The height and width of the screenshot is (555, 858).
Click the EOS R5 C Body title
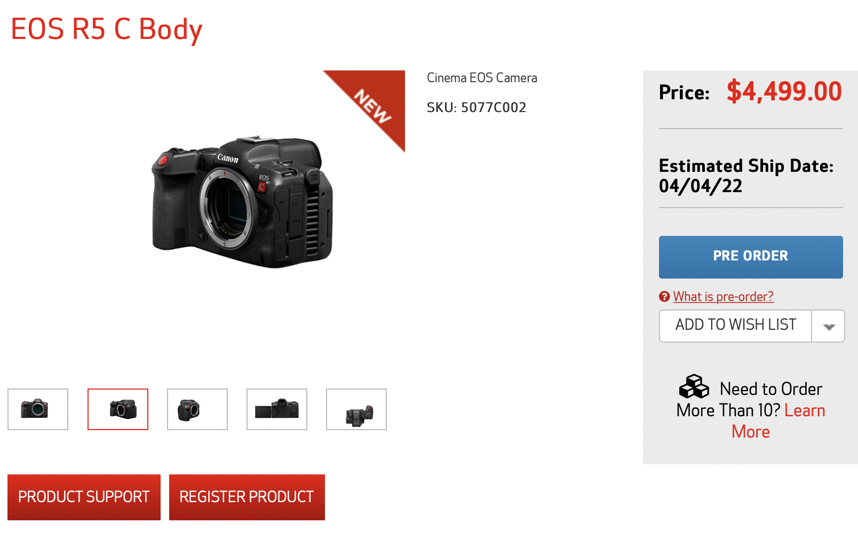pyautogui.click(x=107, y=30)
